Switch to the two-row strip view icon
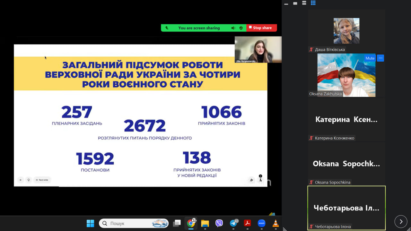The height and width of the screenshot is (231, 411). [x=304, y=3]
